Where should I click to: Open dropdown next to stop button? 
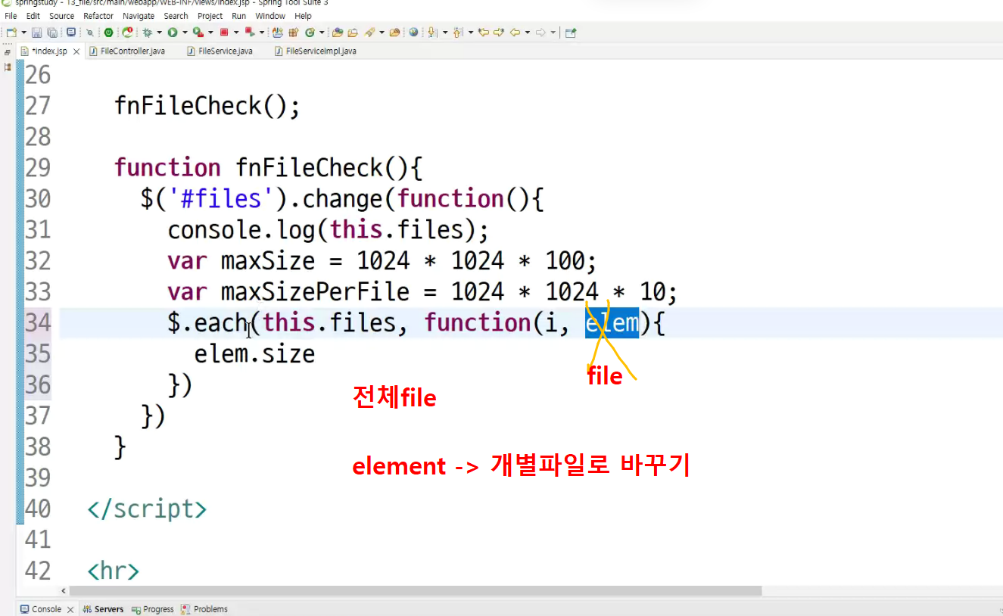pyautogui.click(x=236, y=33)
